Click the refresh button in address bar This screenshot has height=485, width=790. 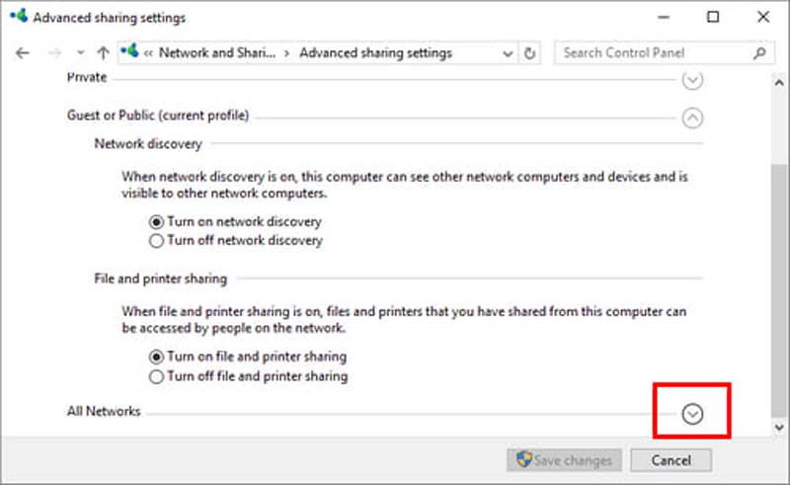pos(531,52)
